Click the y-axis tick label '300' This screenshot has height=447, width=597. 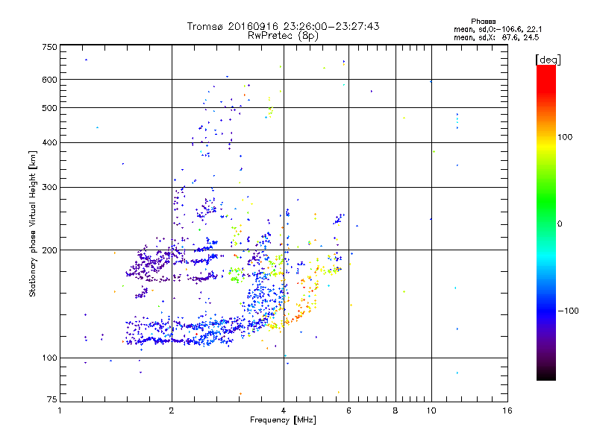tap(49, 187)
